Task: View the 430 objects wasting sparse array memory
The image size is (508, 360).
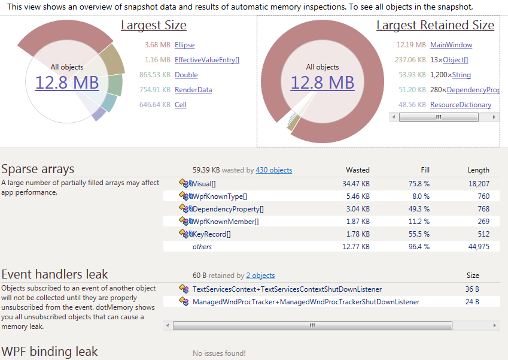Action: [273, 170]
